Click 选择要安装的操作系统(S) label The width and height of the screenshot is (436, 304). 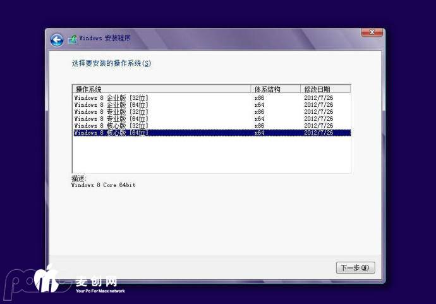click(x=111, y=63)
